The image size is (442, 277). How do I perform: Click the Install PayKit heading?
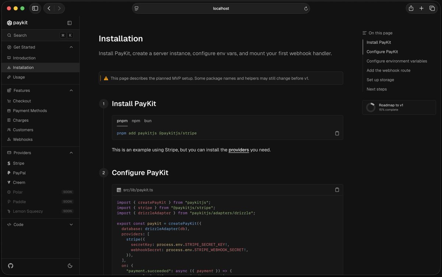coord(134,104)
